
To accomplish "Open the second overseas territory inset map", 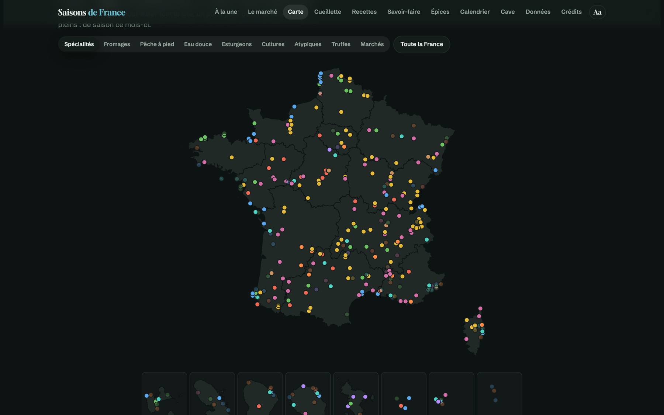I will tap(212, 394).
